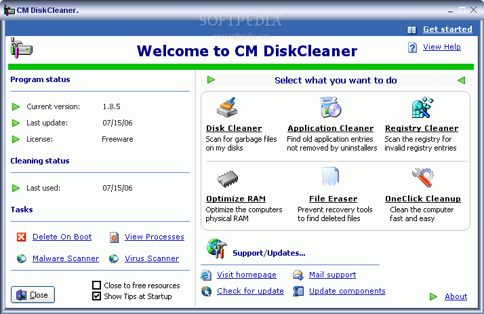Image resolution: width=484 pixels, height=314 pixels.
Task: Click the Malware Scanner globe icon
Action: pyautogui.click(x=21, y=258)
